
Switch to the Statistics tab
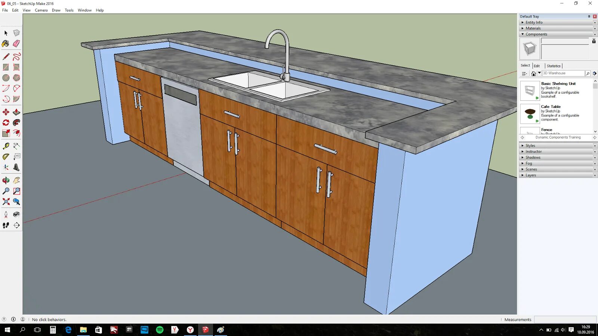point(554,66)
